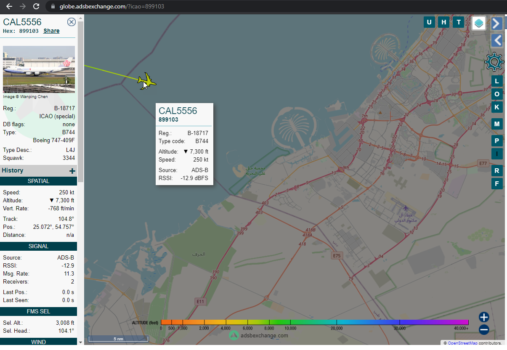Click the Vert. Rate value -768 ft/min
The image size is (507, 350).
[61, 209]
